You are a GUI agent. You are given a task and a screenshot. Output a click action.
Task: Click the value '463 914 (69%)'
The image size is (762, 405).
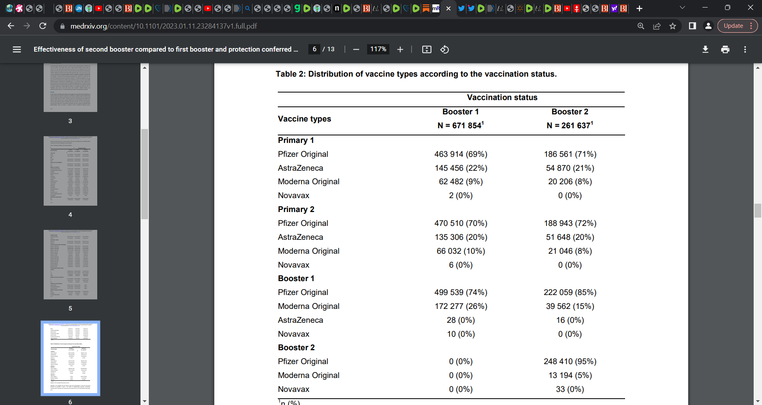pos(461,154)
